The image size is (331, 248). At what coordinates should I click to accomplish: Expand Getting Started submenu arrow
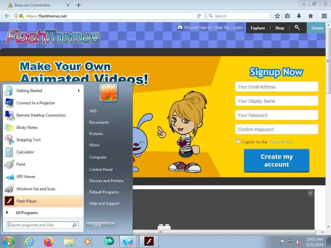pyautogui.click(x=79, y=91)
